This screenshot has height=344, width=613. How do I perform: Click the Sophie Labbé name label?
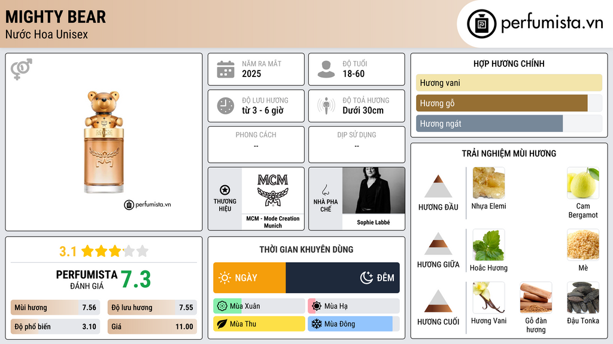coord(374,222)
